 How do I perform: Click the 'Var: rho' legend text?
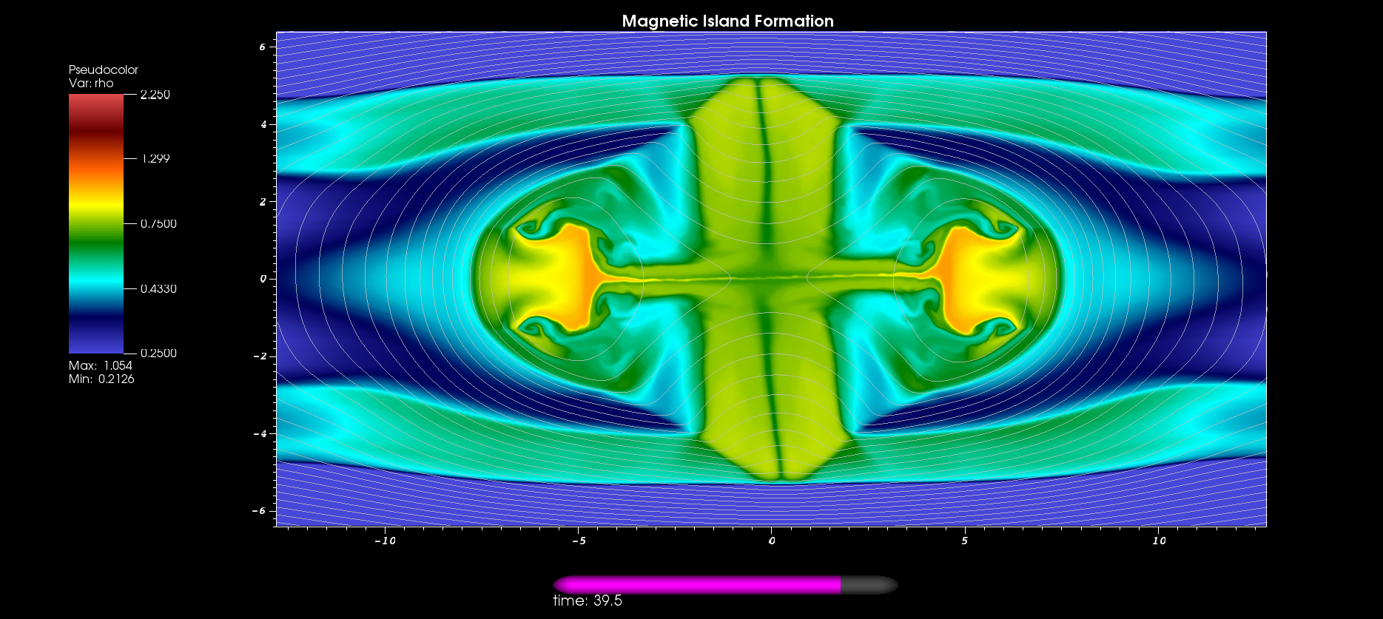tap(91, 83)
